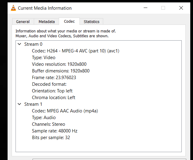
Task: Select the Stream 1 tree node
Action: (33, 104)
